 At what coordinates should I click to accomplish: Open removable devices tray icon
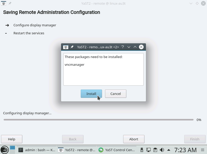[142, 150]
